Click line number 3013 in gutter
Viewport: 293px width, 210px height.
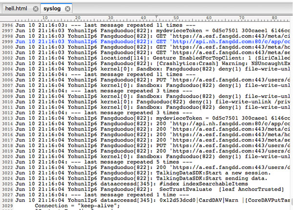7,118
